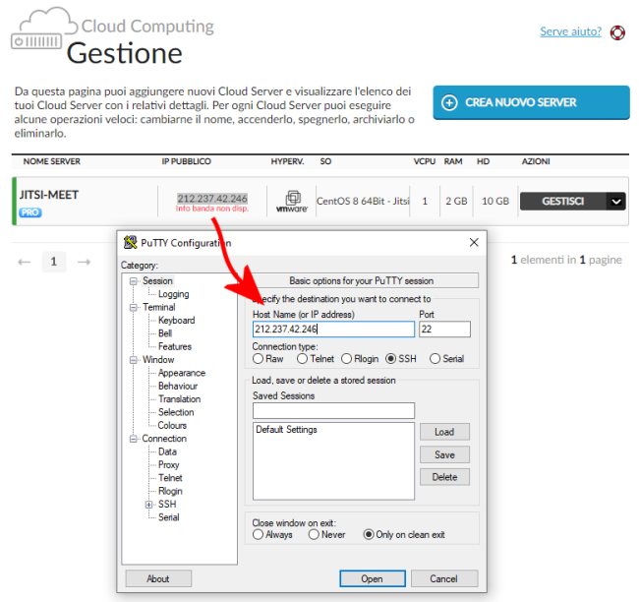The width and height of the screenshot is (639, 602).
Task: Choose Always for close window on exit
Action: [x=259, y=535]
